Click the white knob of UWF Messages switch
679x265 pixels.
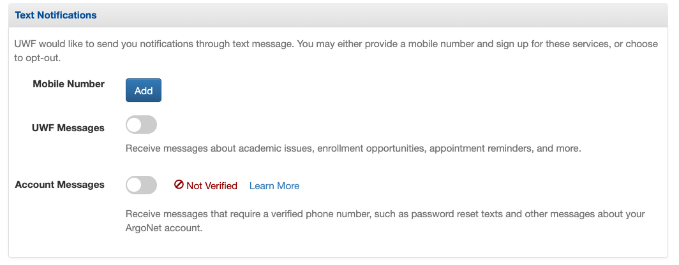pos(134,124)
